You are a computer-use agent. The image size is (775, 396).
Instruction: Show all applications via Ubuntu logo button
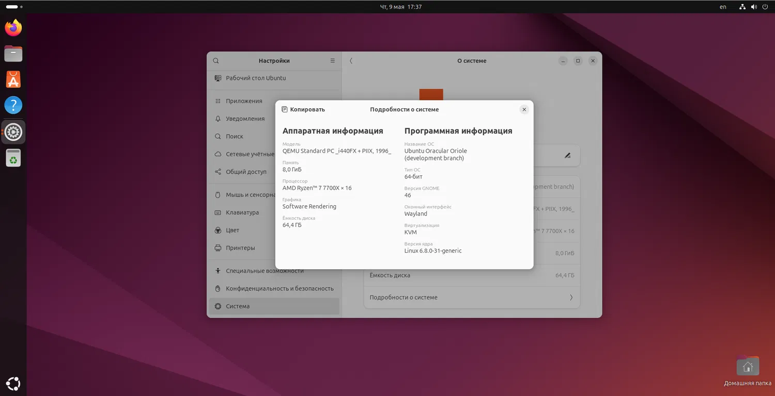pyautogui.click(x=13, y=384)
